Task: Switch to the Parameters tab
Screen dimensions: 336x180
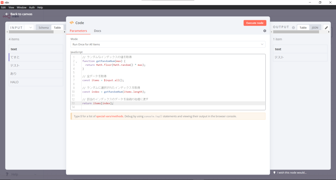Action: pyautogui.click(x=78, y=31)
